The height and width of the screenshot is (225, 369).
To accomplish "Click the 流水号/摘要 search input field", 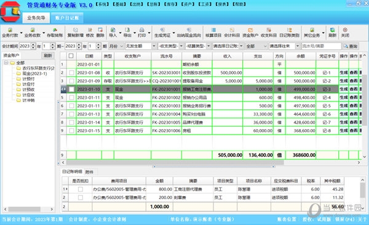I will (x=321, y=46).
